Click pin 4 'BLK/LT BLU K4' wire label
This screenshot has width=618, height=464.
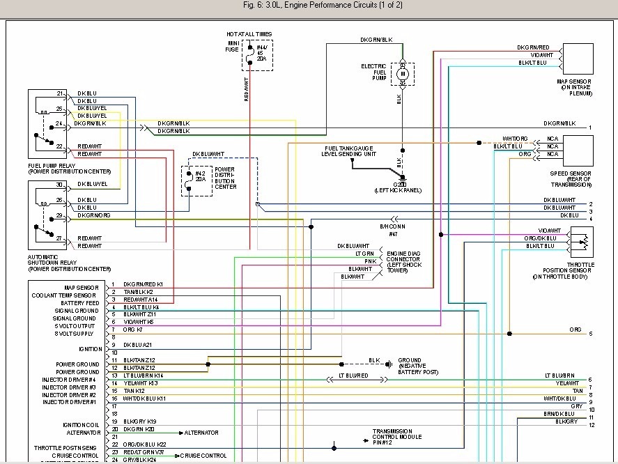[x=141, y=307]
